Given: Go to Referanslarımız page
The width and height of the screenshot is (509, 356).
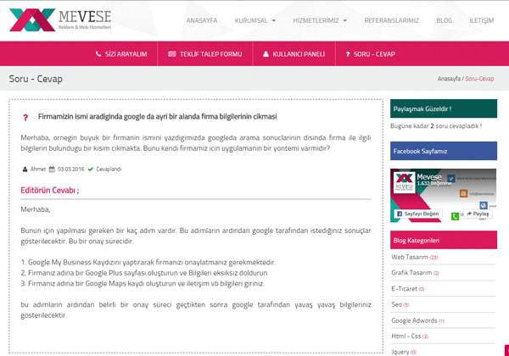Looking at the screenshot, I should pyautogui.click(x=391, y=20).
